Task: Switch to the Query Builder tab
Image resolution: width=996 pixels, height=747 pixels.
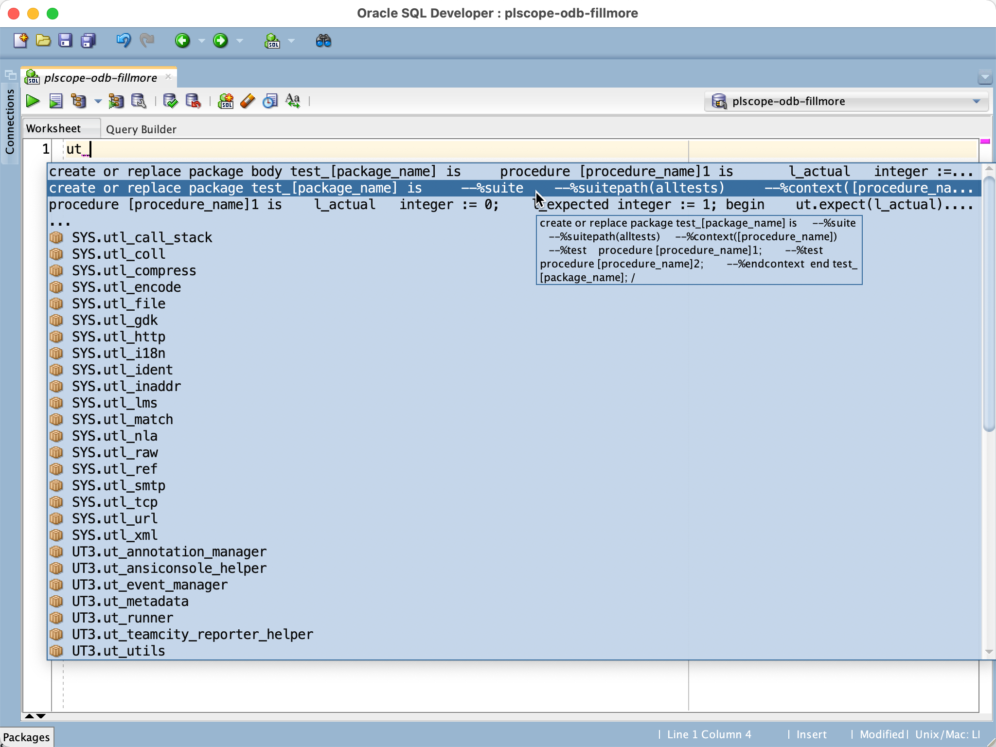Action: (141, 128)
